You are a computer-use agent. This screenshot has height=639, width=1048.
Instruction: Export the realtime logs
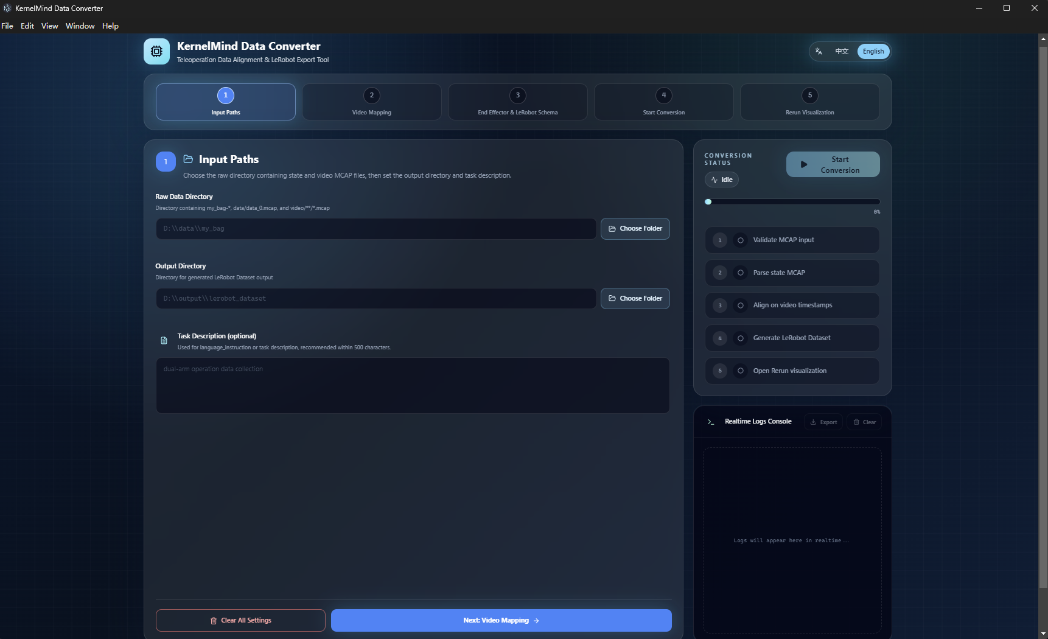coord(823,422)
